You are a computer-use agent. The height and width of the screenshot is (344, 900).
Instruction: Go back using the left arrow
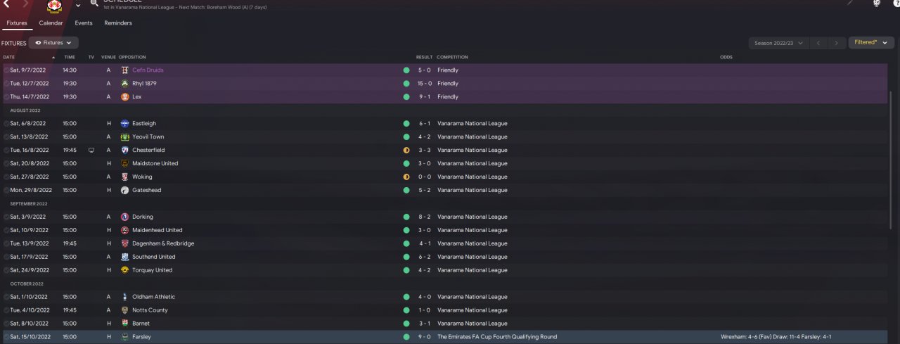[6, 4]
